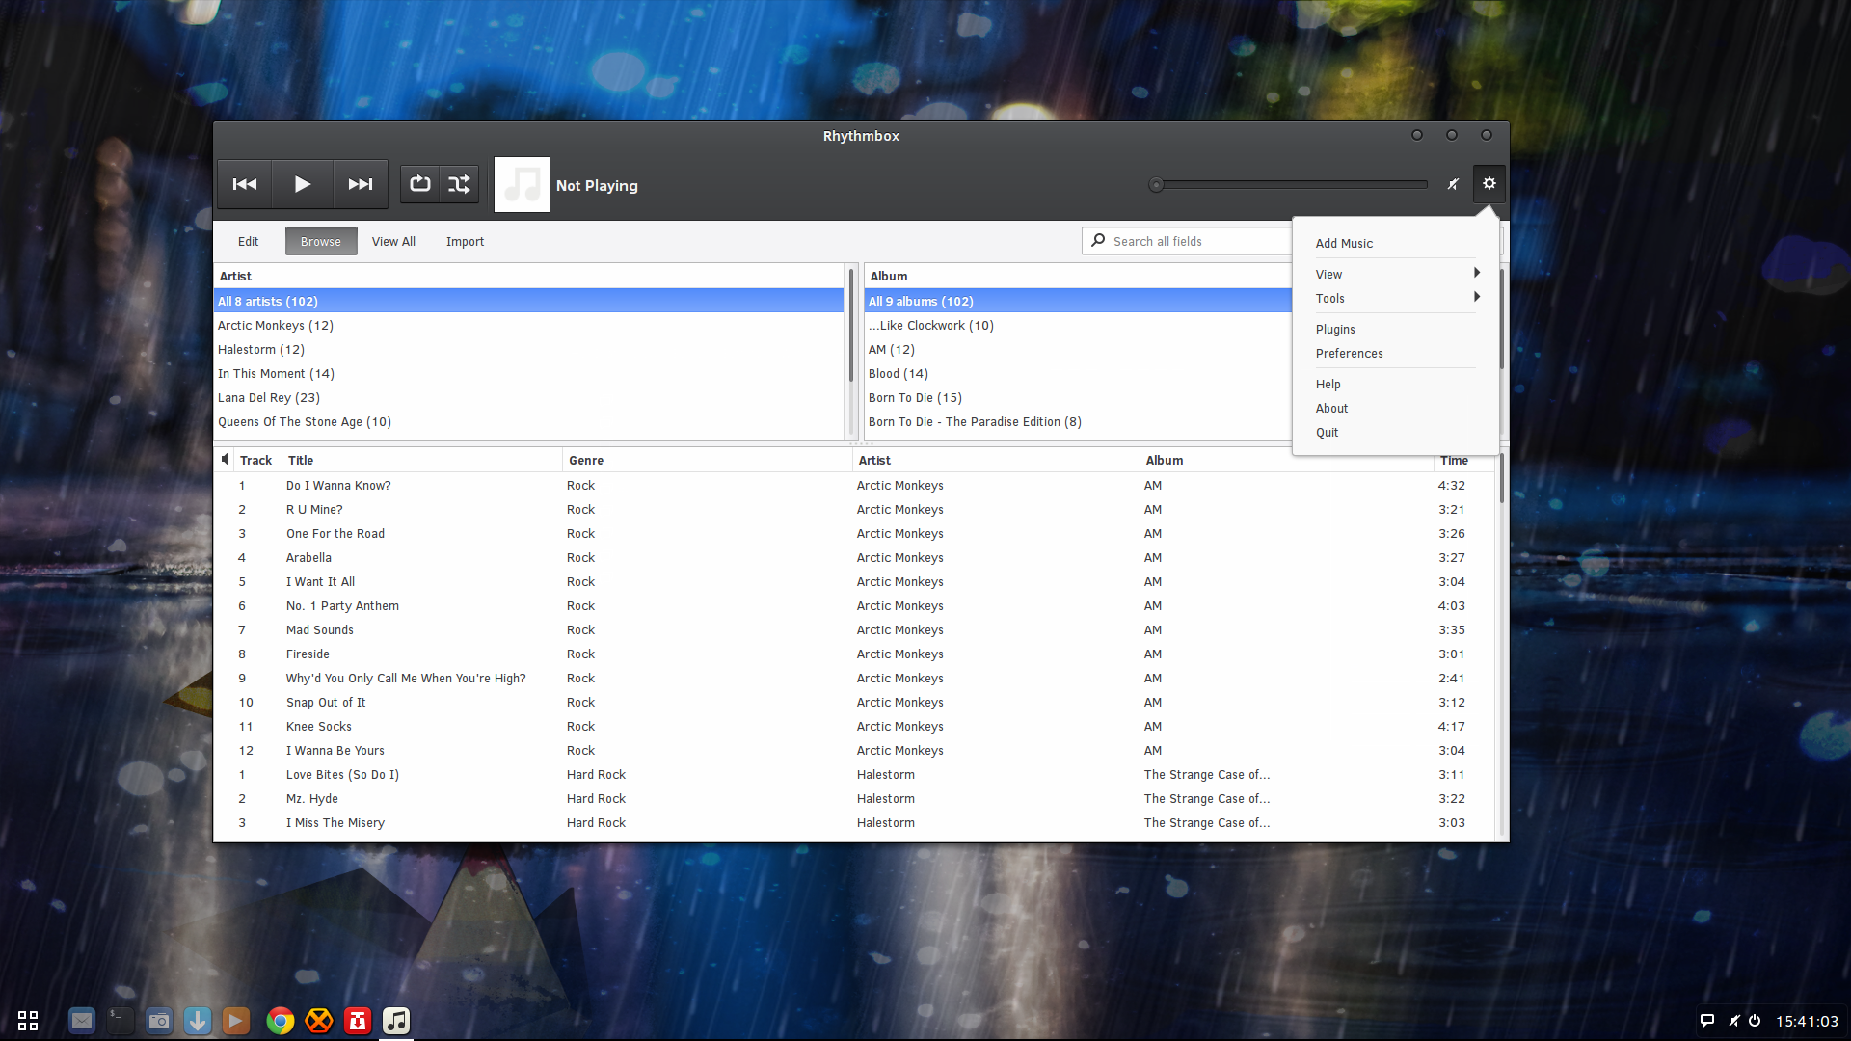The image size is (1851, 1041).
Task: Expand the Tools submenu
Action: pyautogui.click(x=1395, y=299)
